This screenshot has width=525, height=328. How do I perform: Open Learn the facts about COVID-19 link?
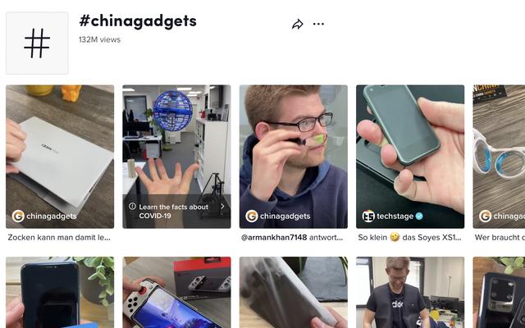(x=173, y=212)
